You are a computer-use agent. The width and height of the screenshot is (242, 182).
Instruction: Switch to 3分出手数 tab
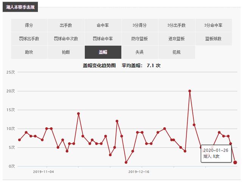[x=177, y=25]
